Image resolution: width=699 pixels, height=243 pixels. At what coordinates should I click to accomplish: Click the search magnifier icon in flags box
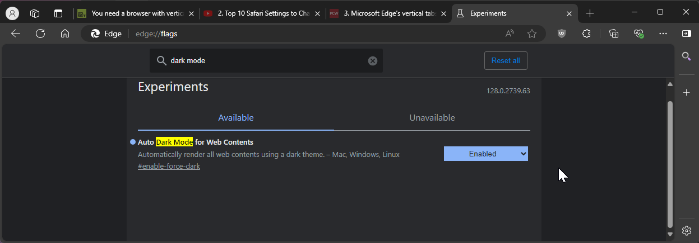click(x=161, y=60)
